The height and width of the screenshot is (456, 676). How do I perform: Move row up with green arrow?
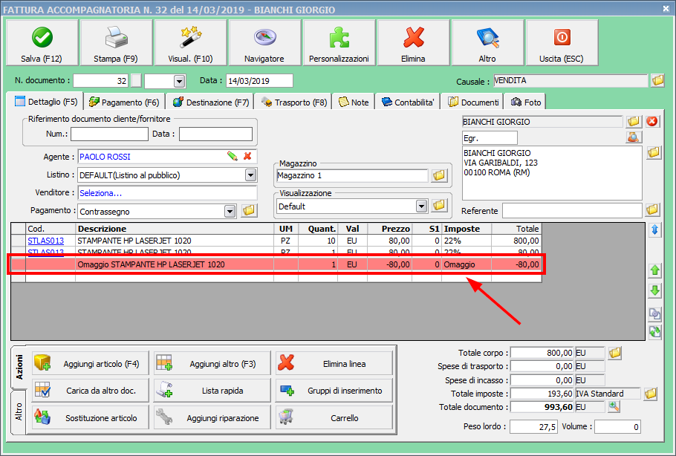pyautogui.click(x=655, y=270)
